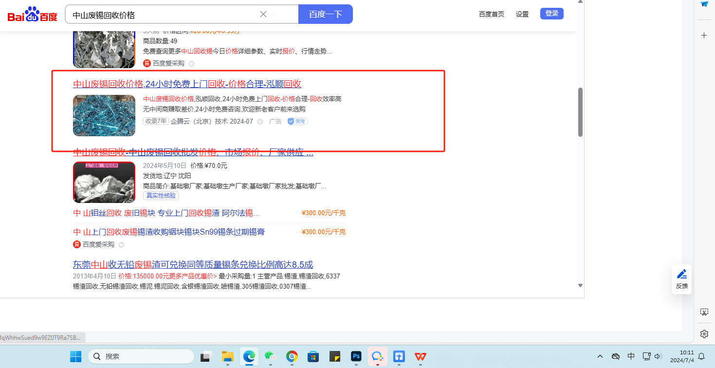Clear the search box with the X icon
The image size is (715, 368).
263,14
